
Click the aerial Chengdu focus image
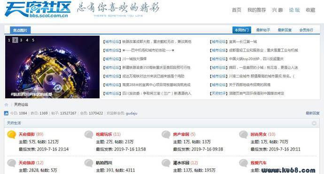52,67
